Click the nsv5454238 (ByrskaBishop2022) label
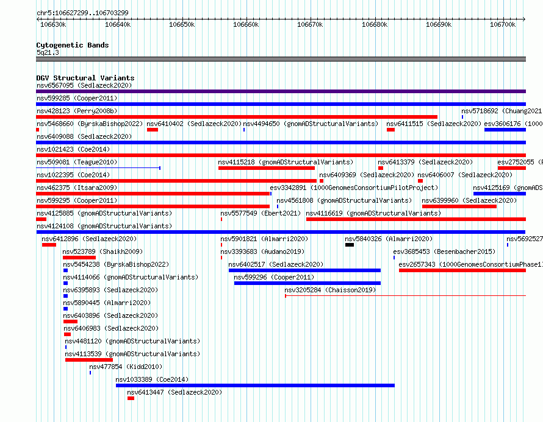 coord(116,264)
